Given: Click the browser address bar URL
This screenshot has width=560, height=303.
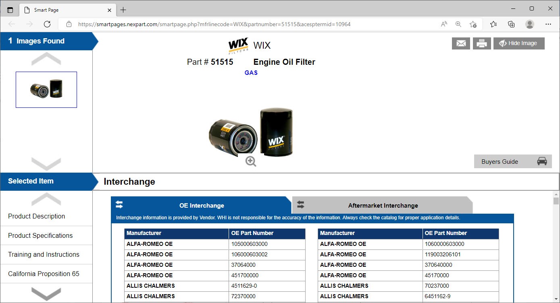Looking at the screenshot, I should tap(214, 24).
